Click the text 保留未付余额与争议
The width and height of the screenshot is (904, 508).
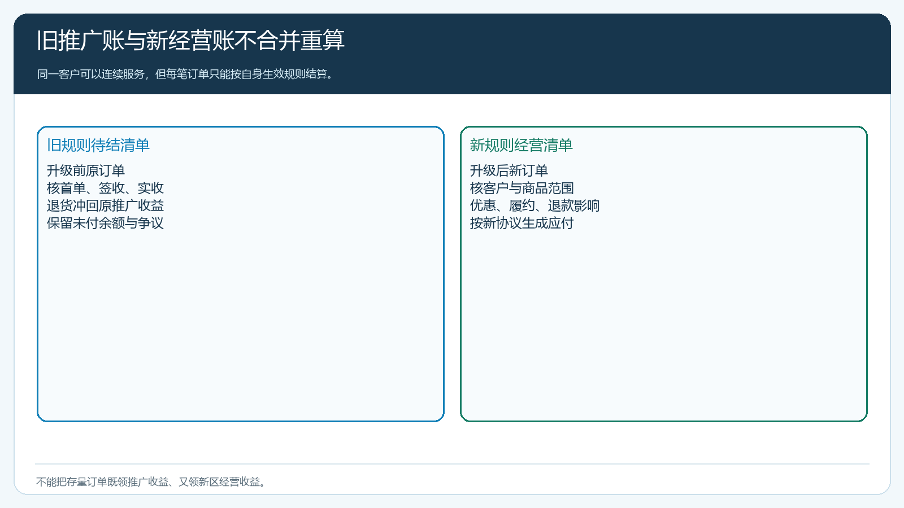pyautogui.click(x=105, y=223)
